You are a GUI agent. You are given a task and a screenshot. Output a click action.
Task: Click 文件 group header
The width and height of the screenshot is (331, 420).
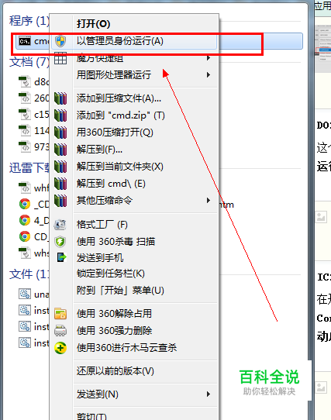(29, 274)
